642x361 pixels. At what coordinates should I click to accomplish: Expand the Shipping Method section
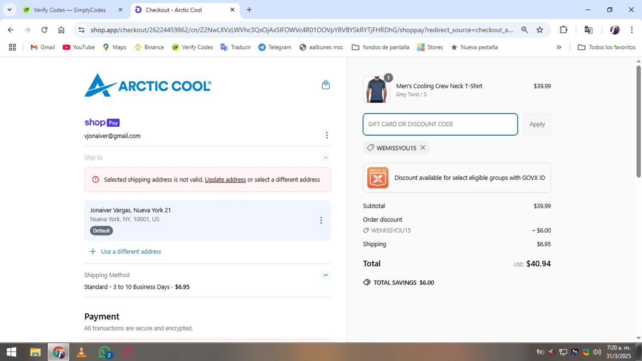[x=326, y=275]
